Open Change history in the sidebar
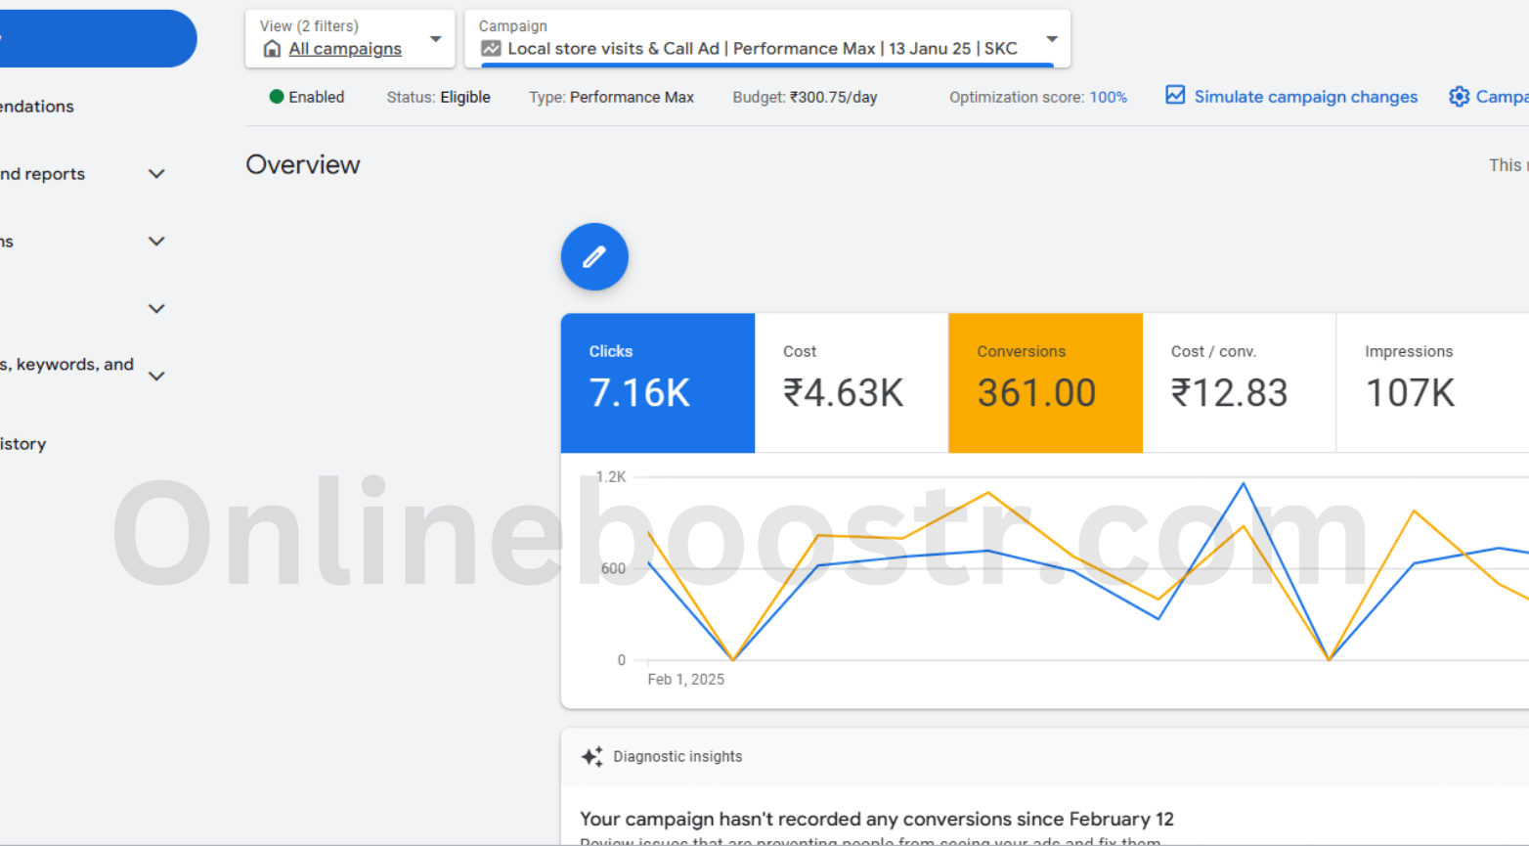Viewport: 1529px width, 846px height. click(22, 443)
